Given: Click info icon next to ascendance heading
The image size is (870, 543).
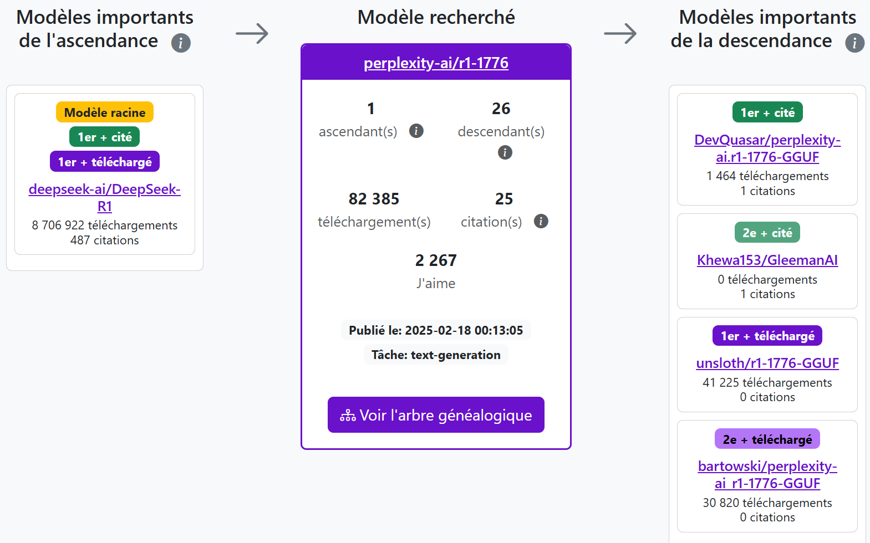Looking at the screenshot, I should (x=181, y=43).
